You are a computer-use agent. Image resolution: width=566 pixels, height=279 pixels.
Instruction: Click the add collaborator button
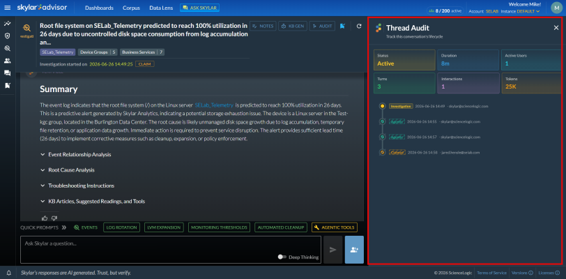click(x=354, y=250)
